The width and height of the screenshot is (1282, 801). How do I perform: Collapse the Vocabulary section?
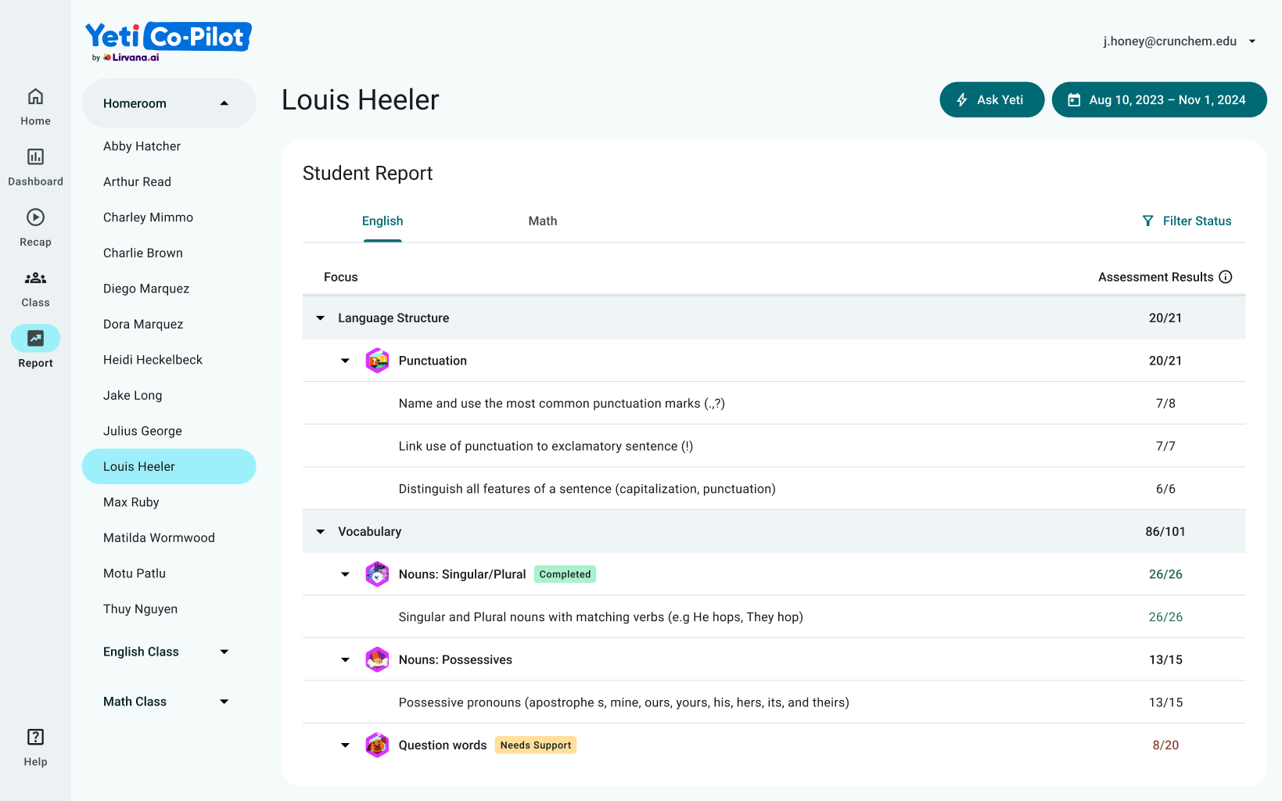(321, 532)
